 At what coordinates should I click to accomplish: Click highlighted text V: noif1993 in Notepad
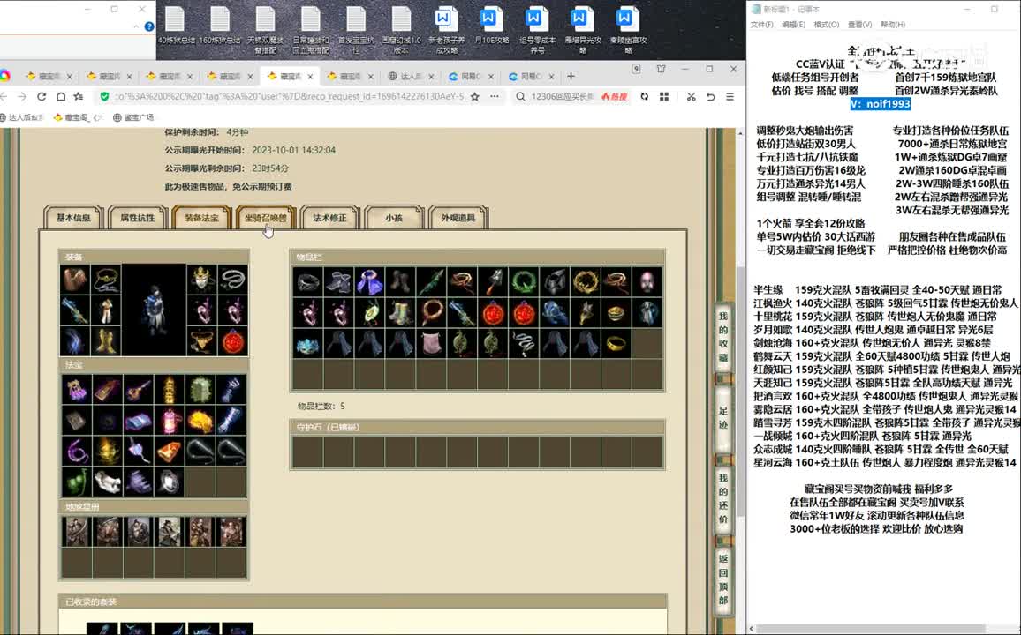(x=881, y=104)
